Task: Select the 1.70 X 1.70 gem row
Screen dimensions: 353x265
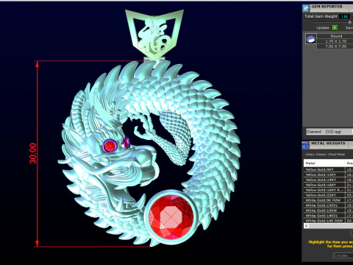Action: click(x=335, y=41)
